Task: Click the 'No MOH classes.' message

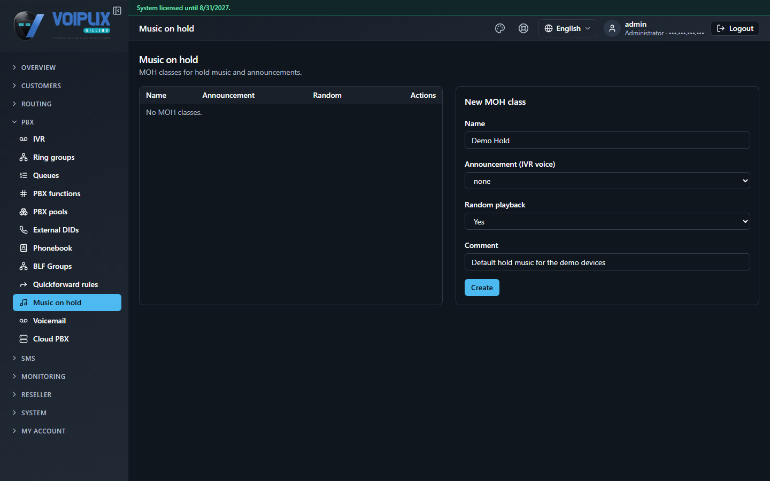Action: coord(174,112)
